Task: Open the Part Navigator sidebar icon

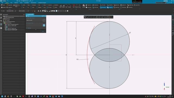Action: 1,24
